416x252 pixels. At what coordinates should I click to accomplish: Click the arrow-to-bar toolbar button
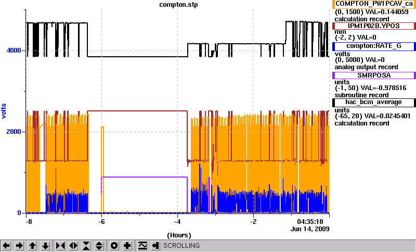pos(155,246)
